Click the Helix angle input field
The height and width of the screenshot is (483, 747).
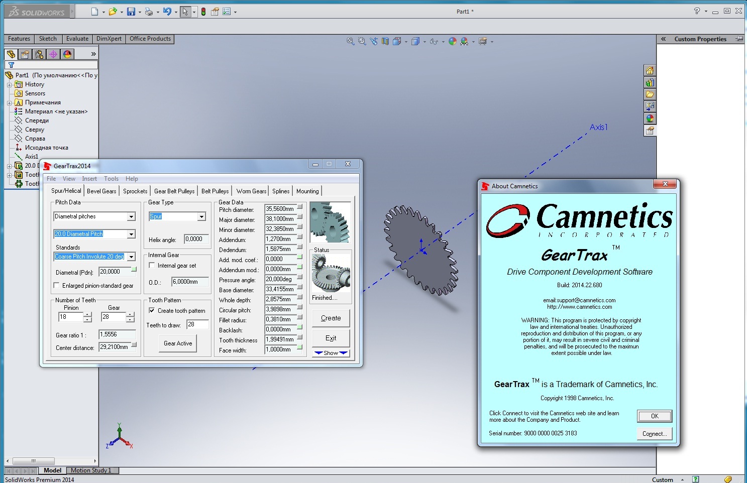coord(196,239)
